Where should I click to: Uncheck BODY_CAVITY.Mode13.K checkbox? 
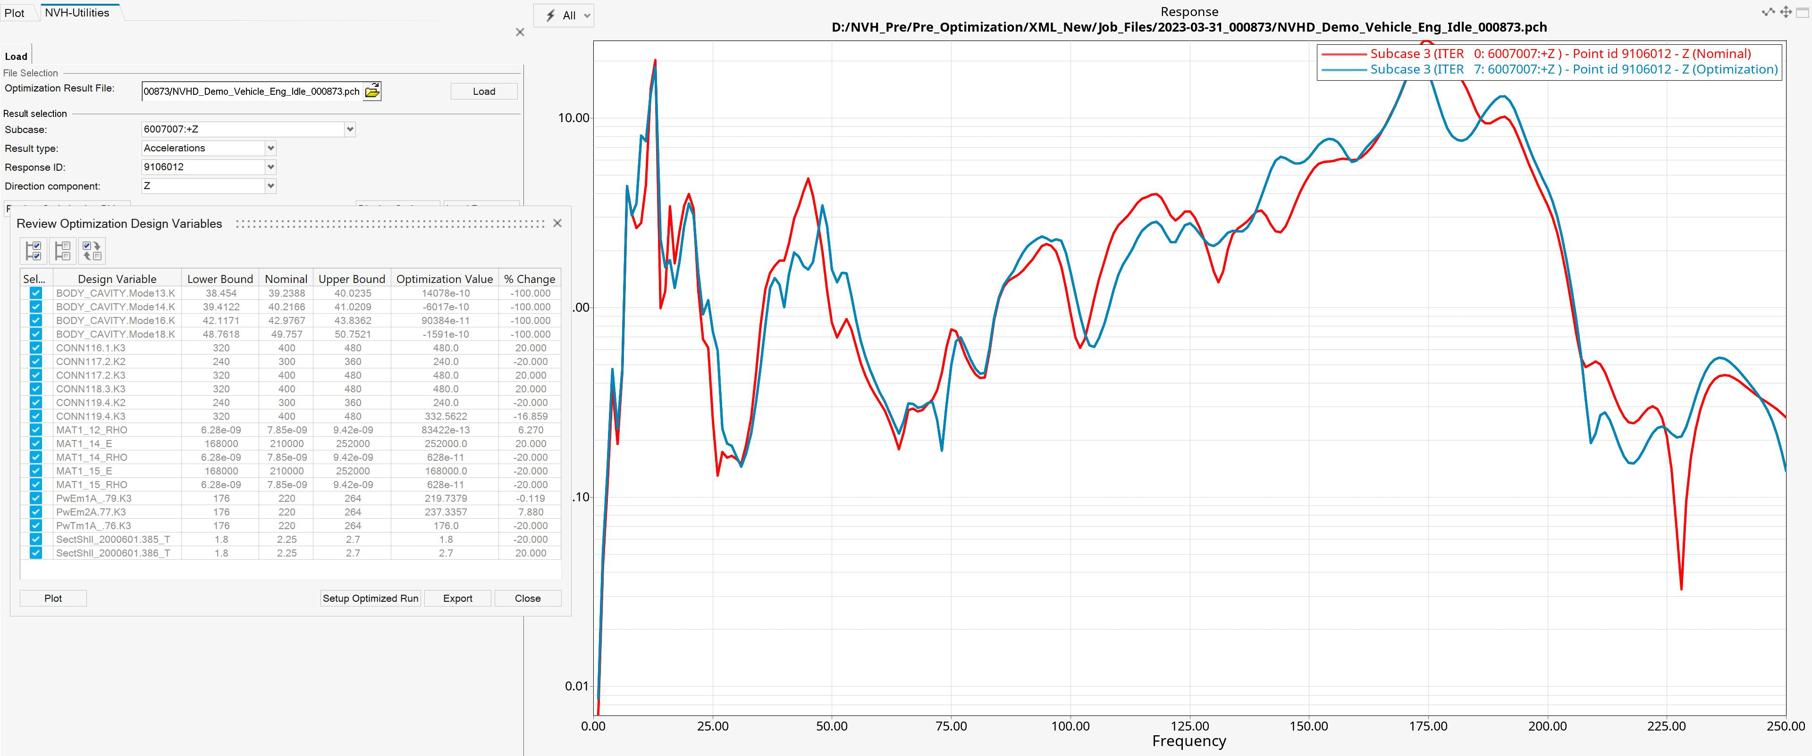click(36, 293)
